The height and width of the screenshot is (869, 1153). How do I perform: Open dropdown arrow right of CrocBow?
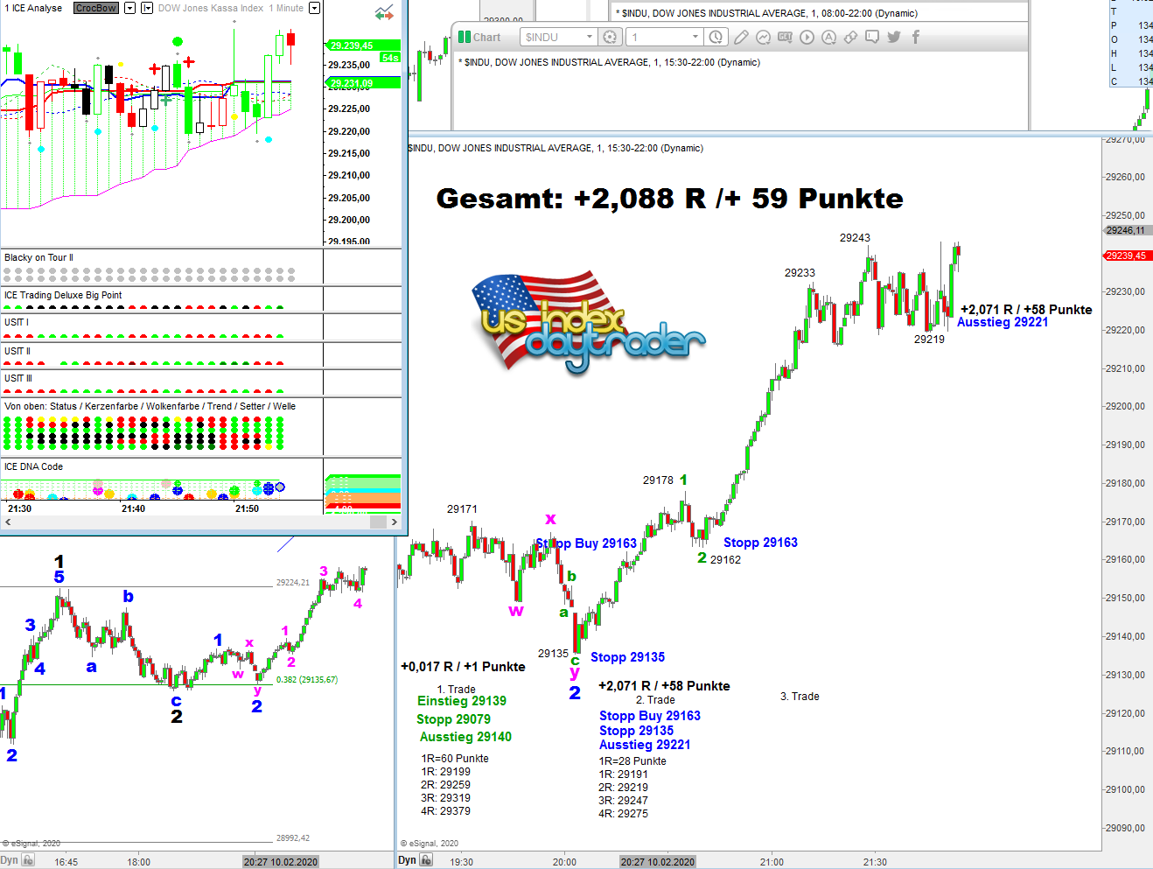130,8
